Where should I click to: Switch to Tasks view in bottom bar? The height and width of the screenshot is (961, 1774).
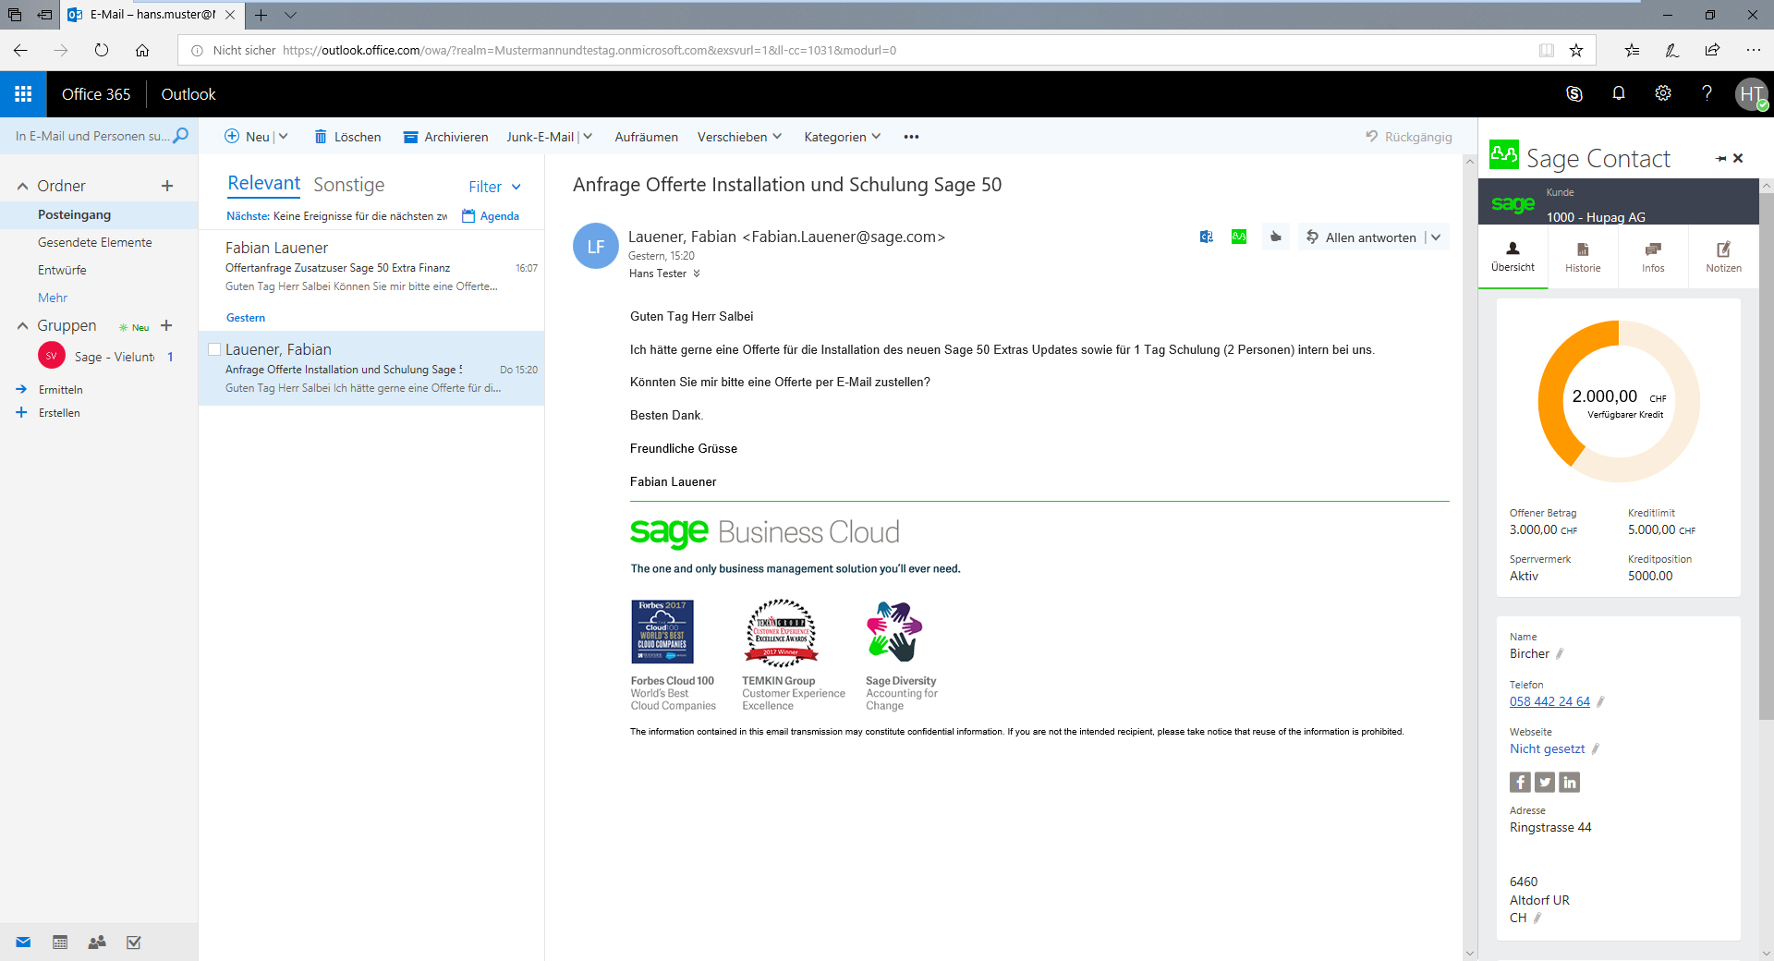pyautogui.click(x=134, y=943)
